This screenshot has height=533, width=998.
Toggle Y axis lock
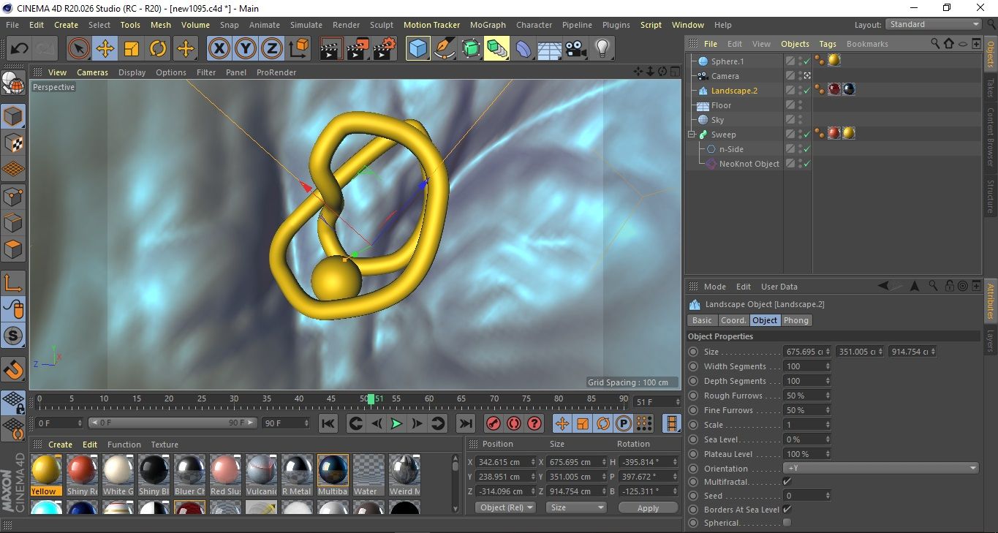(246, 49)
